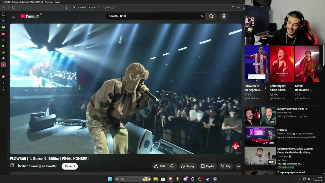The image size is (325, 183).
Task: Click 'husamviyuviyu' channel name
Action: 285,113
